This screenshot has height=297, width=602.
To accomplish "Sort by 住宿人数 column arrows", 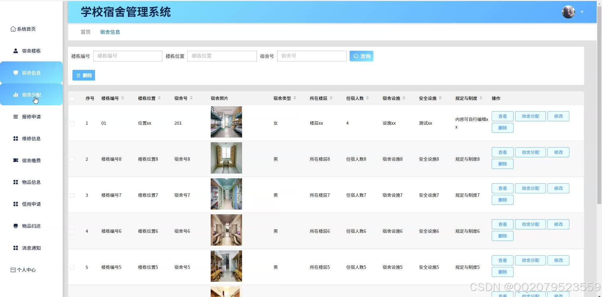I will (367, 98).
